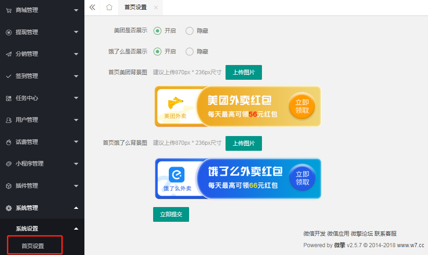Switch to the 首页设置 tab

136,7
